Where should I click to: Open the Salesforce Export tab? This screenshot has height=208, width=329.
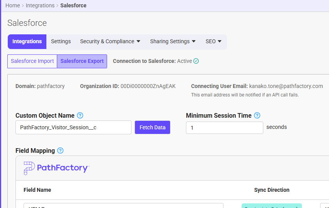click(x=82, y=61)
